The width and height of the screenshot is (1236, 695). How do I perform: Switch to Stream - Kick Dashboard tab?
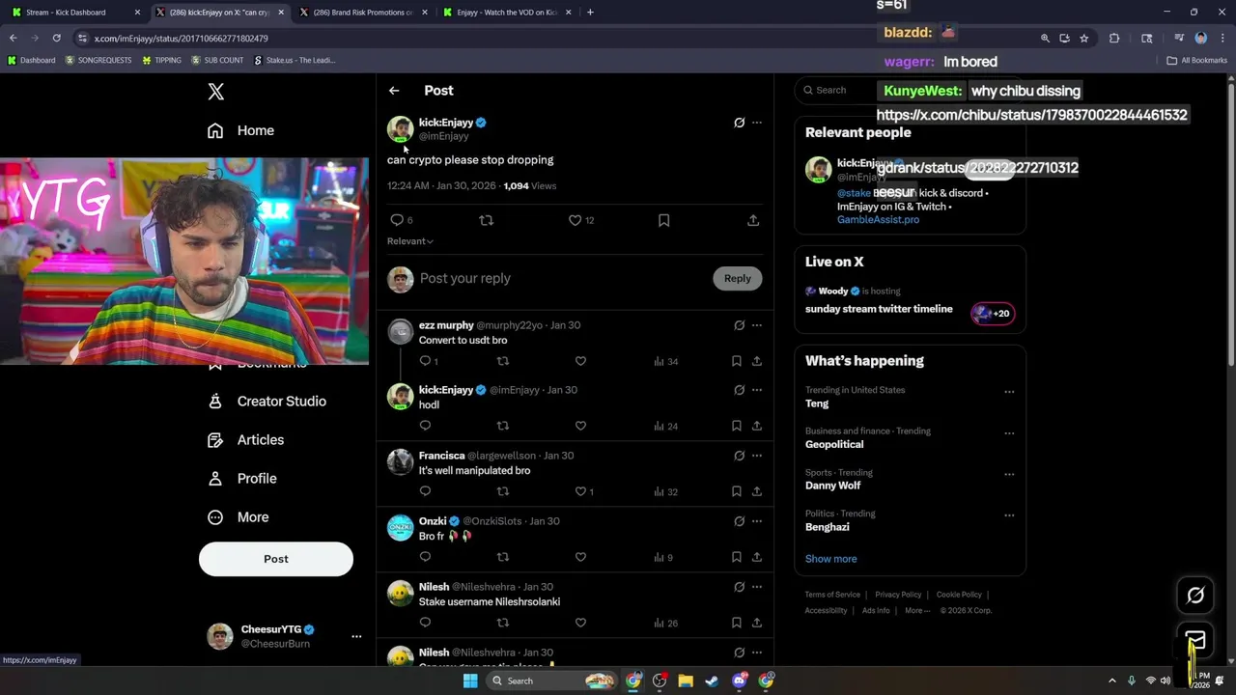[75, 13]
